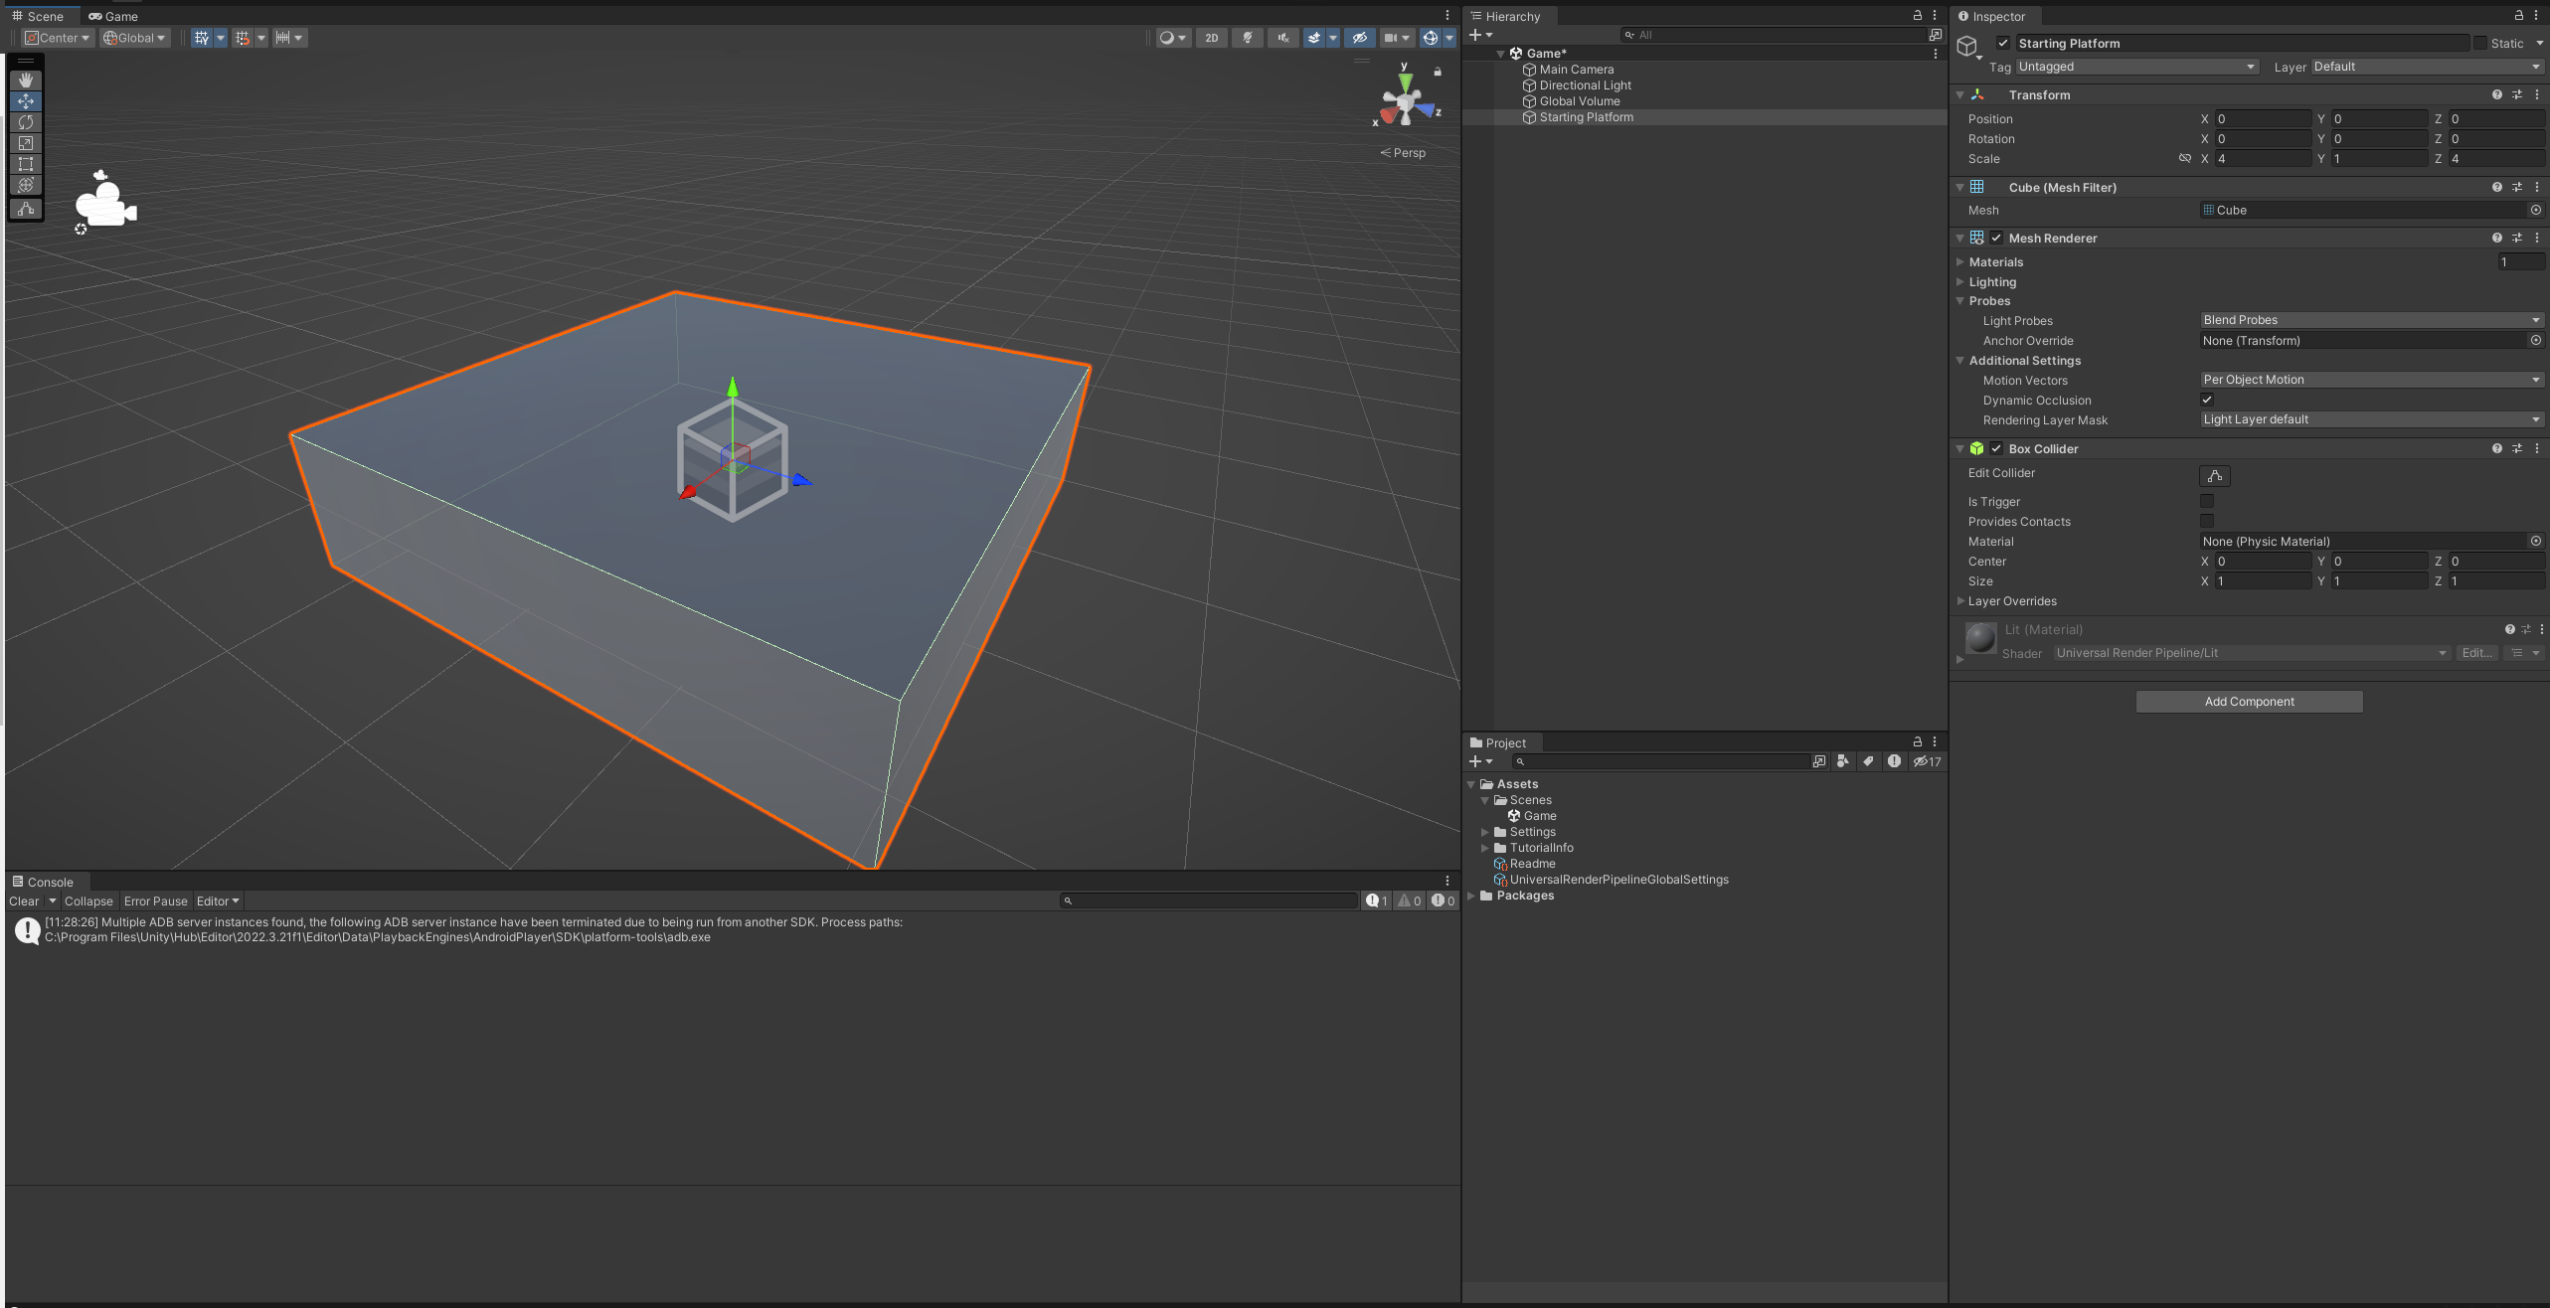Screen dimensions: 2550x1308
Task: Click the Edit Collider icon button
Action: [2214, 476]
